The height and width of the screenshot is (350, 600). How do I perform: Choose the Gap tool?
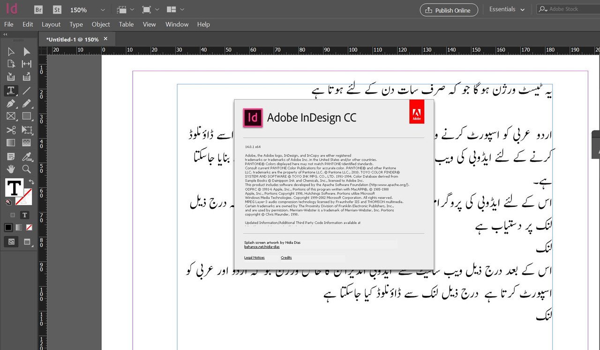tap(27, 64)
